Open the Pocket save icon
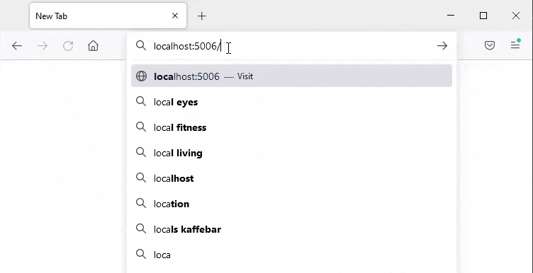This screenshot has height=273, width=533. 490,45
